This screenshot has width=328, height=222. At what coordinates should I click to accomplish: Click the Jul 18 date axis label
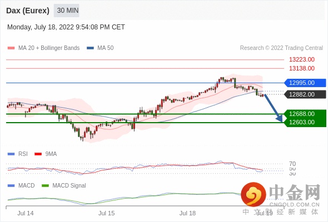pos(187,213)
